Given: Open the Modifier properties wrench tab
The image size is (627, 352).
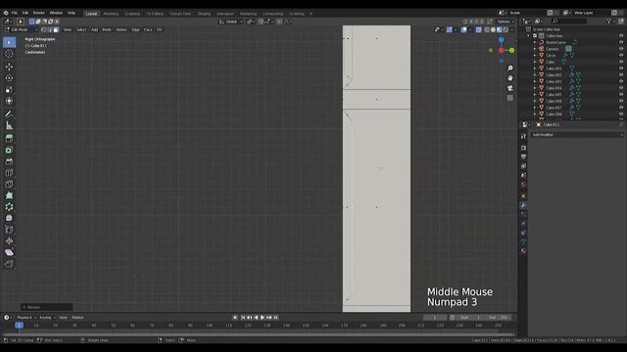Looking at the screenshot, I should click(x=523, y=205).
